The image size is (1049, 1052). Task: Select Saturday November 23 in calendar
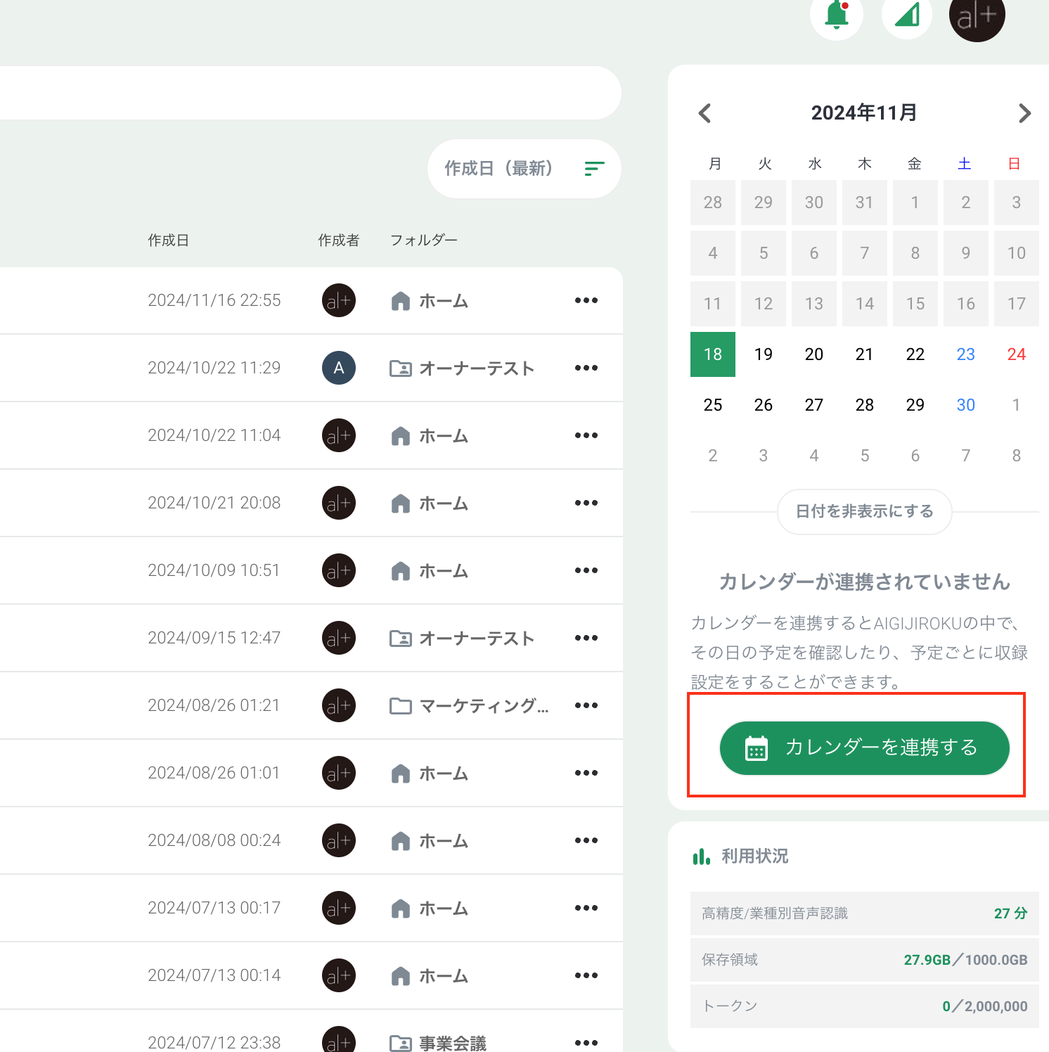(x=966, y=354)
